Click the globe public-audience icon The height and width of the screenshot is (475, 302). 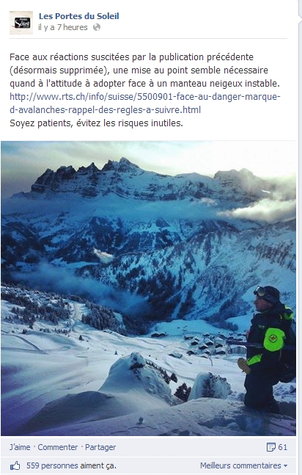point(97,28)
